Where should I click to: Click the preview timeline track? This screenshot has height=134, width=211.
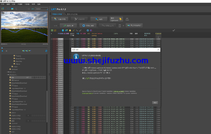(x=24, y=48)
